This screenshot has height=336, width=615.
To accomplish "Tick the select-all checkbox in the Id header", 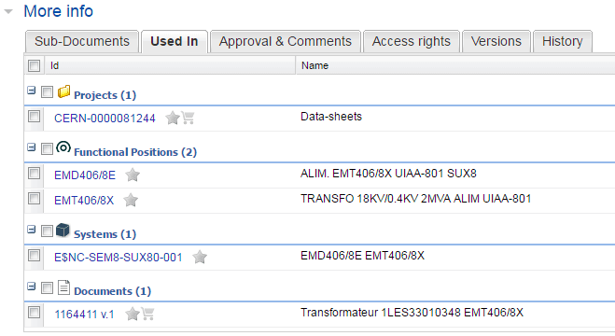I will (35, 65).
